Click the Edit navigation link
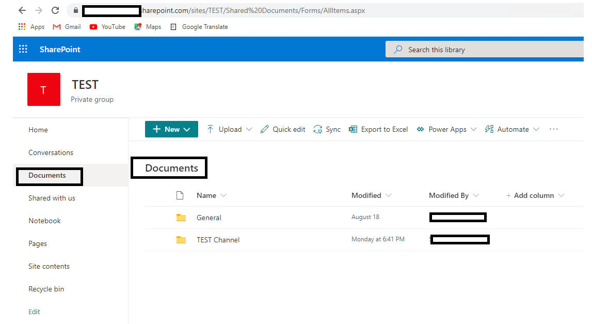Image resolution: width=592 pixels, height=324 pixels. tap(34, 312)
